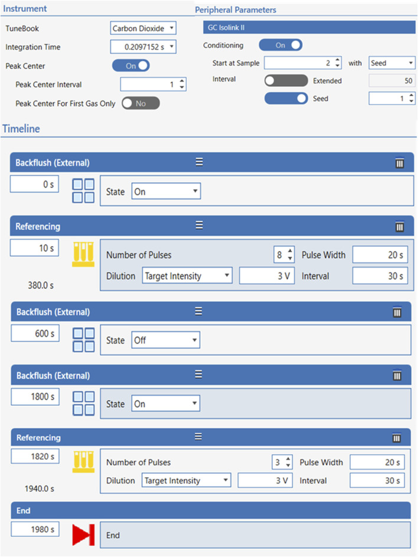Turn off the Peak Center switch

(131, 66)
